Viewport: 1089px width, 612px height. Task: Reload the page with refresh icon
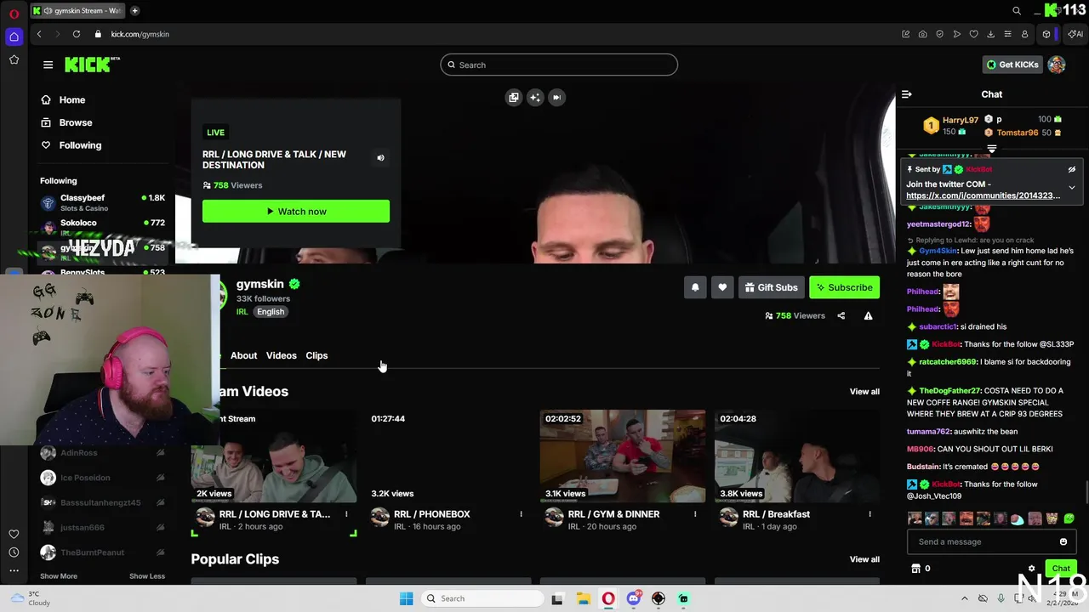click(77, 34)
